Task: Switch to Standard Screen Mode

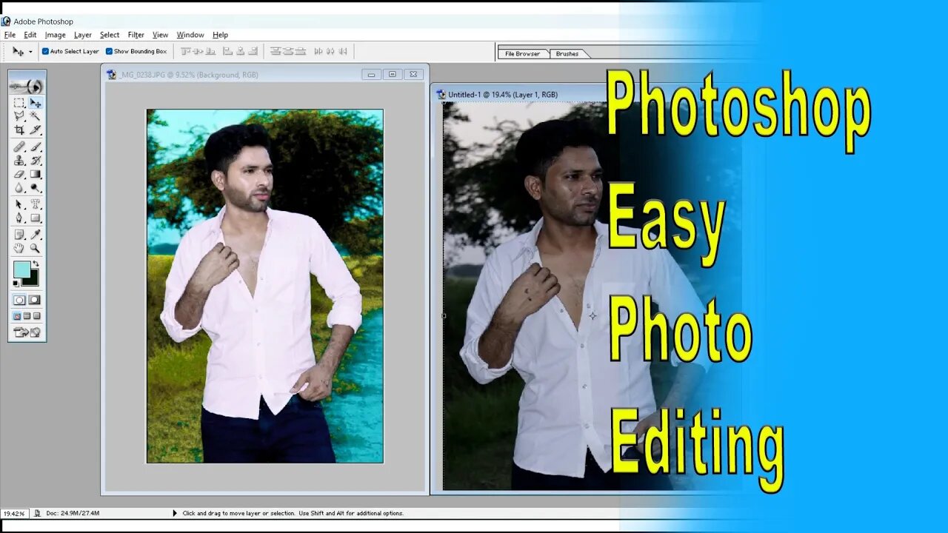Action: [17, 316]
